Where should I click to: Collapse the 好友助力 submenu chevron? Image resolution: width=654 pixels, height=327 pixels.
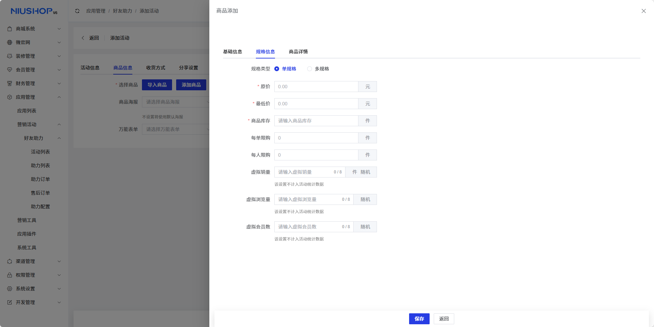pyautogui.click(x=59, y=138)
